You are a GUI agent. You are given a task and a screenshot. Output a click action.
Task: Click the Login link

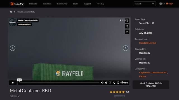tap(170, 4)
